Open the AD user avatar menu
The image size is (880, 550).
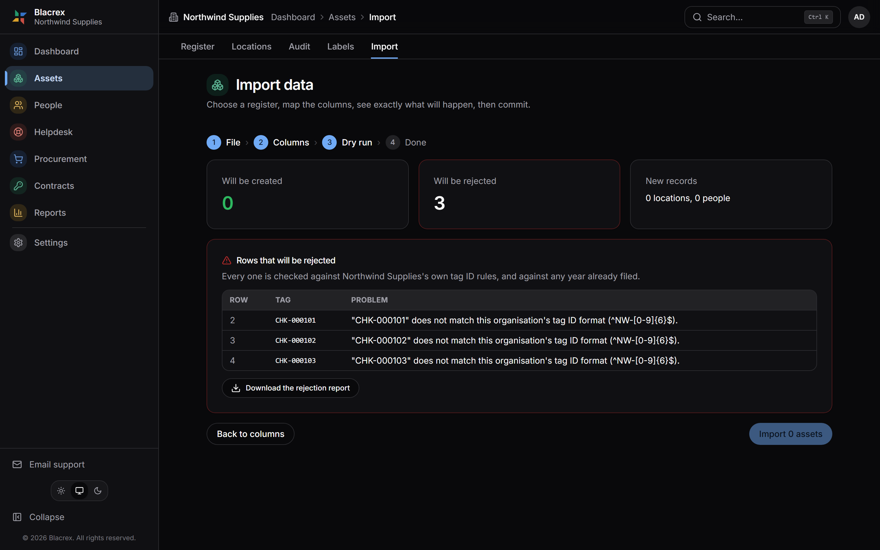click(x=859, y=17)
